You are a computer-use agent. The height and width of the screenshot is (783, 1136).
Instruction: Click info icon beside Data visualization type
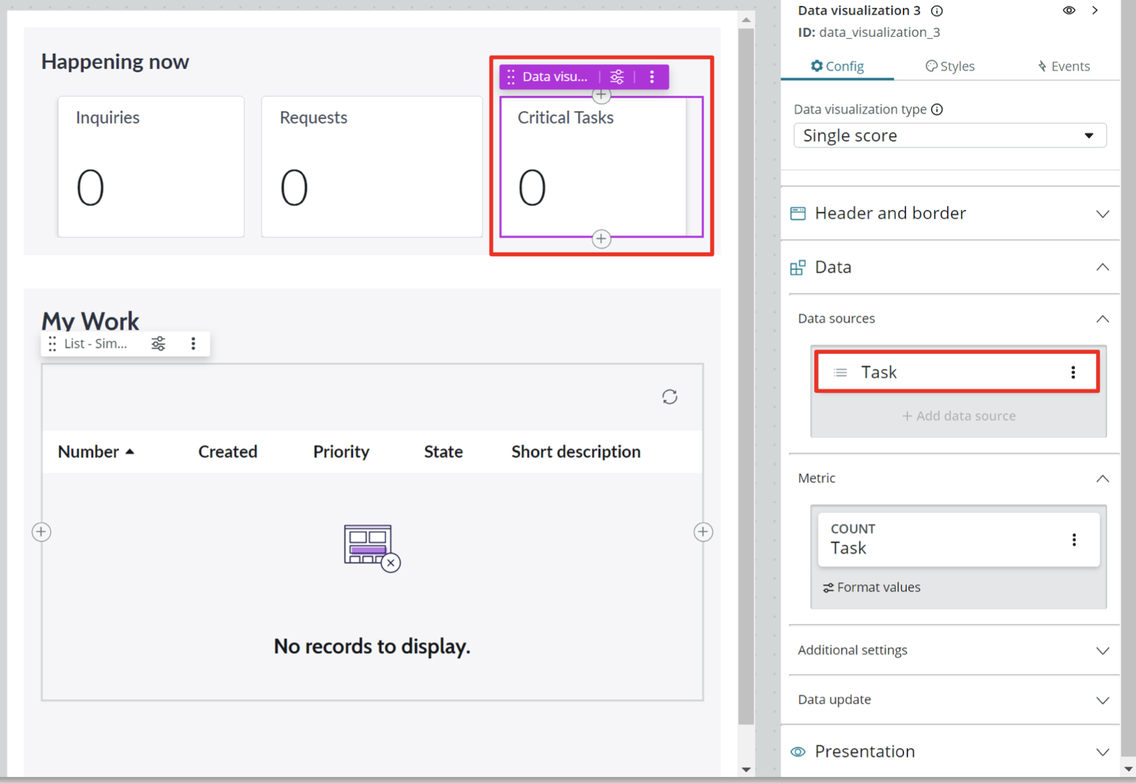click(x=937, y=109)
